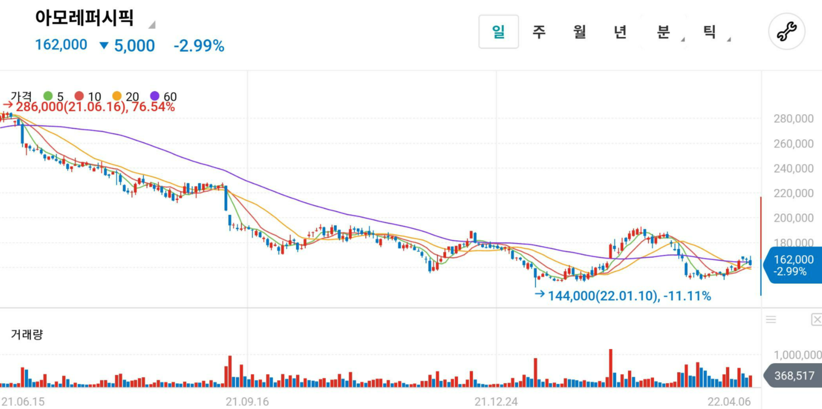Viewport: 822px width, 409px height.
Task: Click the 200,000 price axis label
Action: [x=793, y=218]
